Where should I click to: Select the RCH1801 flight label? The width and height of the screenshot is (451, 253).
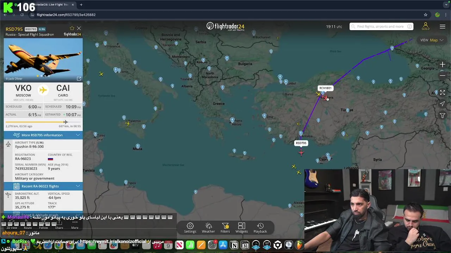[x=325, y=88]
